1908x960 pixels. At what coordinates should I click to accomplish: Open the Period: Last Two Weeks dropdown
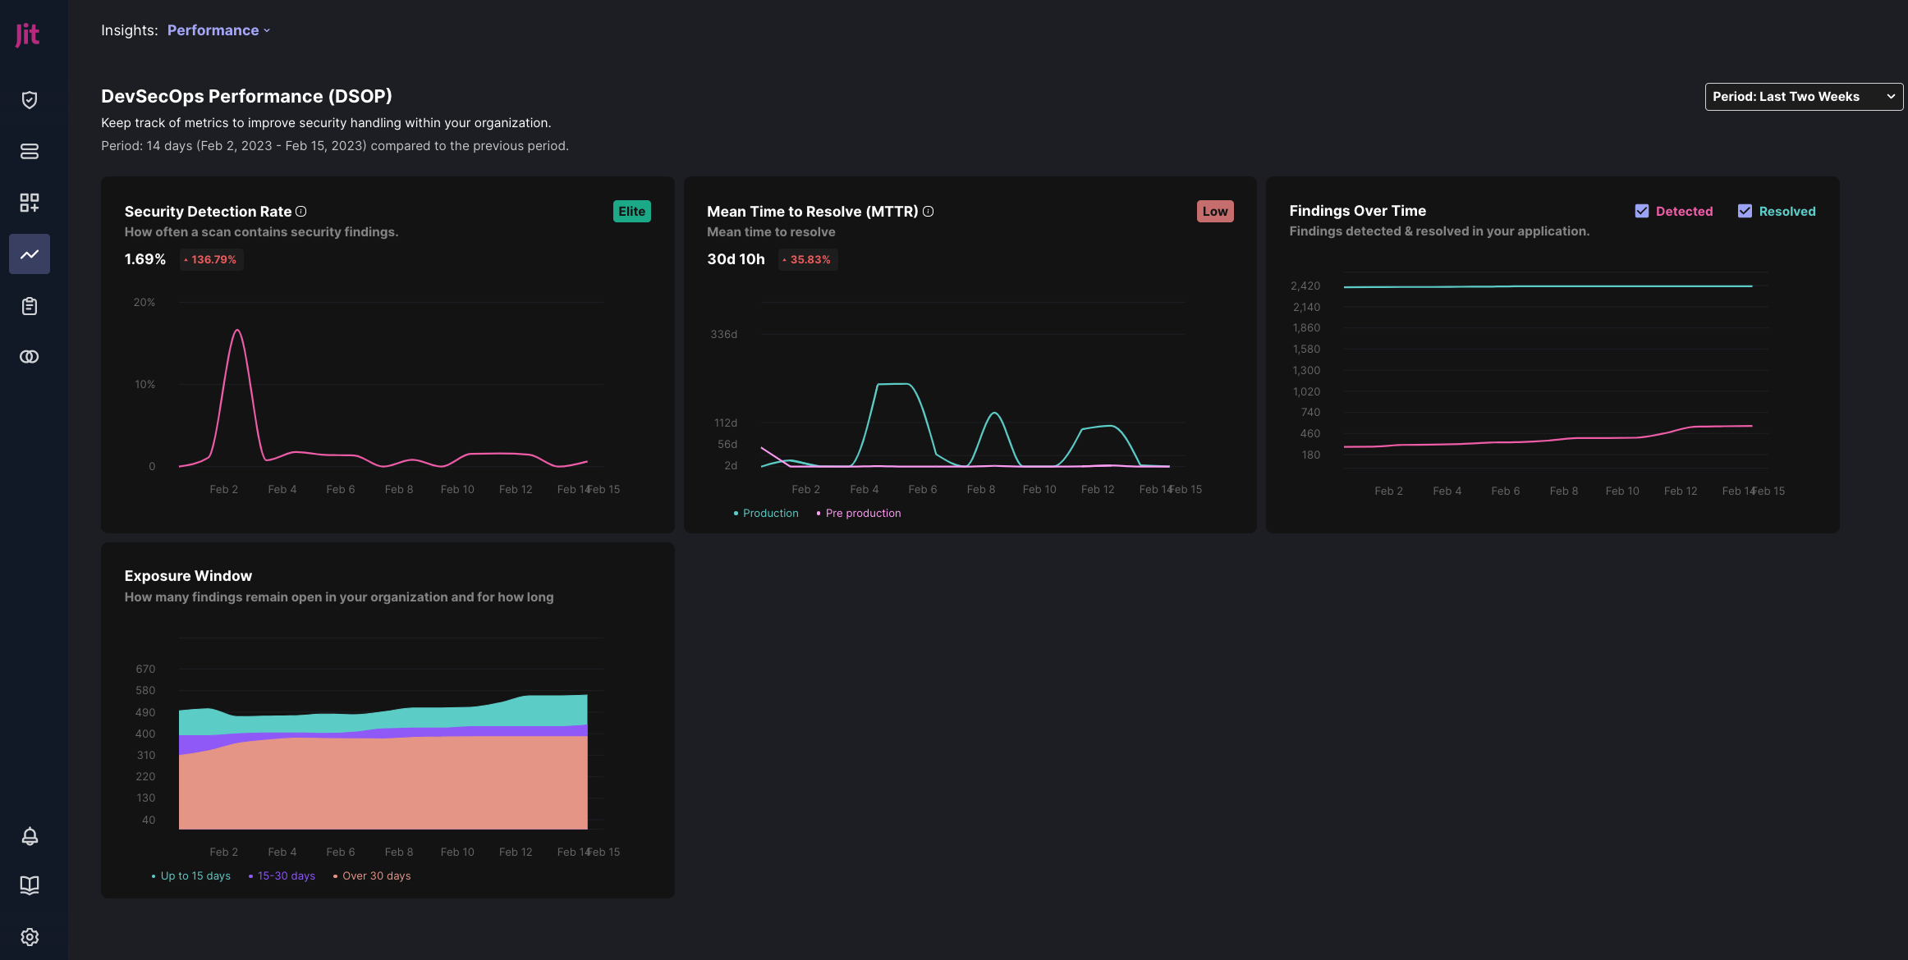(1803, 96)
